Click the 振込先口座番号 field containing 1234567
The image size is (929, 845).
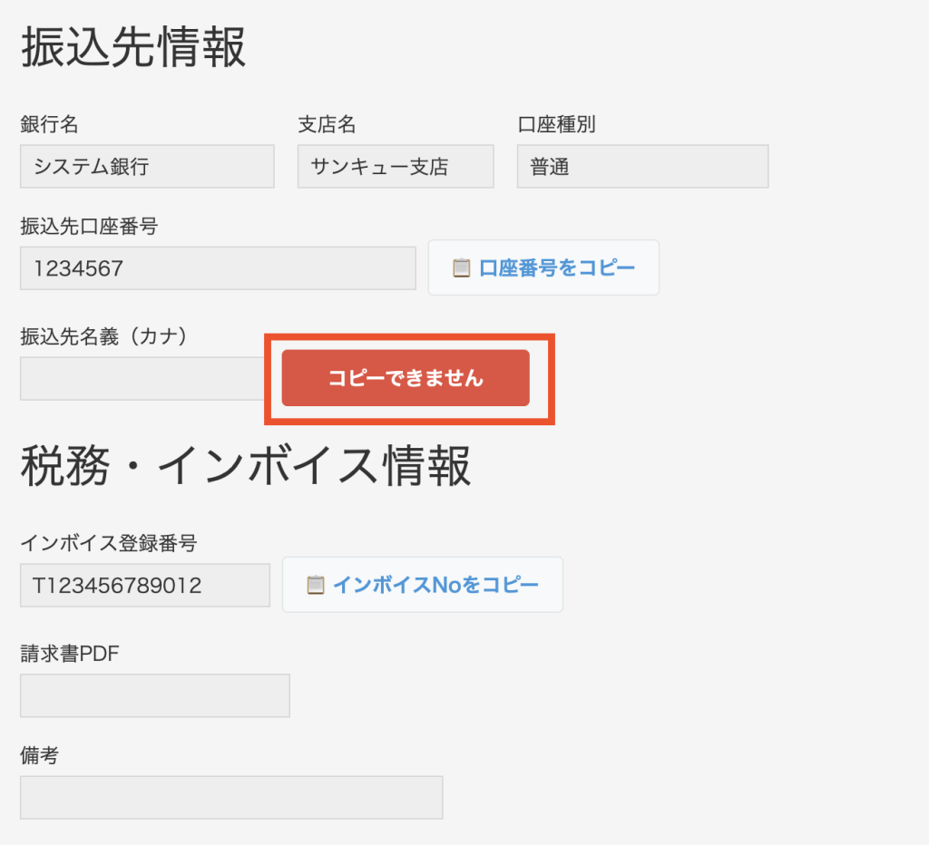click(218, 268)
